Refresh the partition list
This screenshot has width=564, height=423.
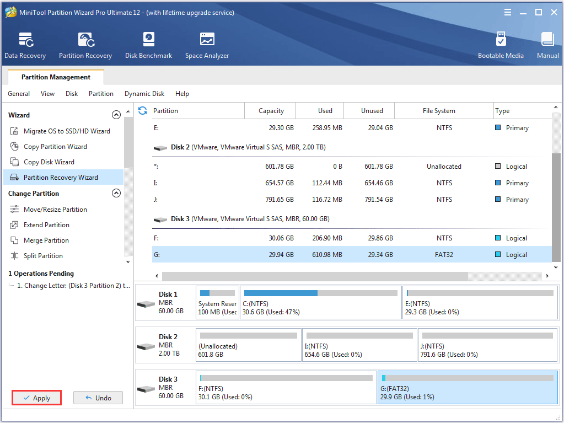click(x=142, y=111)
